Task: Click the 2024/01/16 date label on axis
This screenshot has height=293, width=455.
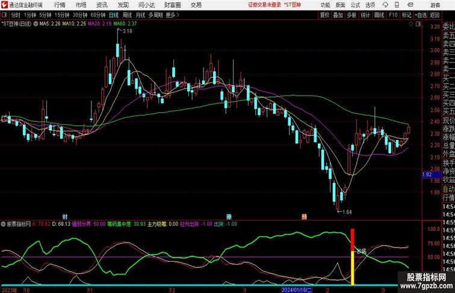Action: pos(297,290)
